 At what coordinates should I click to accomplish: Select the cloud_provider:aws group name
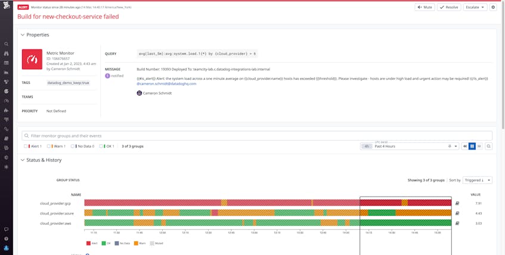click(x=55, y=223)
